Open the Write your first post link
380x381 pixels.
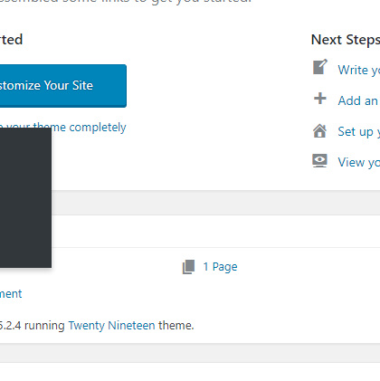pos(358,70)
